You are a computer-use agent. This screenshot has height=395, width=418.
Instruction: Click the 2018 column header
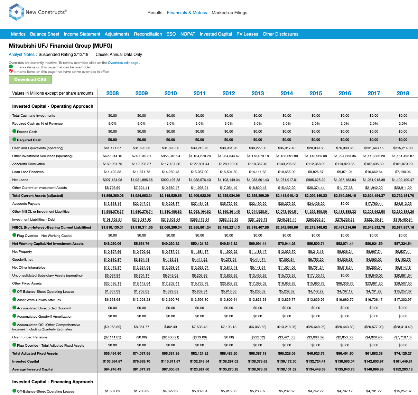(x=403, y=93)
